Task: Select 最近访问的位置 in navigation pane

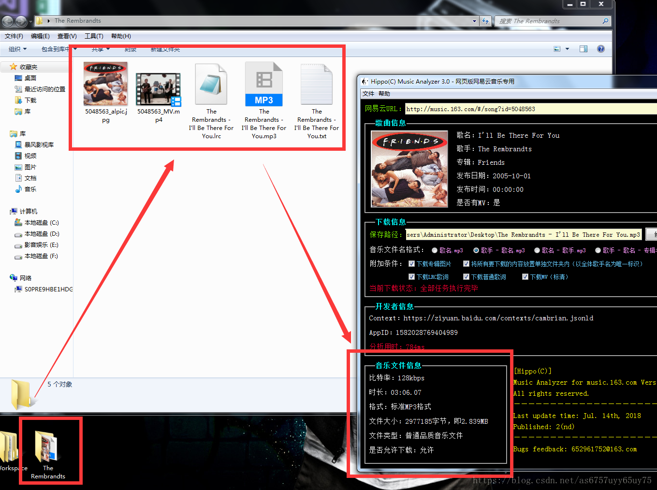Action: pos(44,89)
